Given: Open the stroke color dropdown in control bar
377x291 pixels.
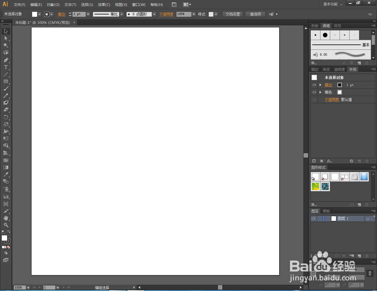Looking at the screenshot, I should click(52, 14).
